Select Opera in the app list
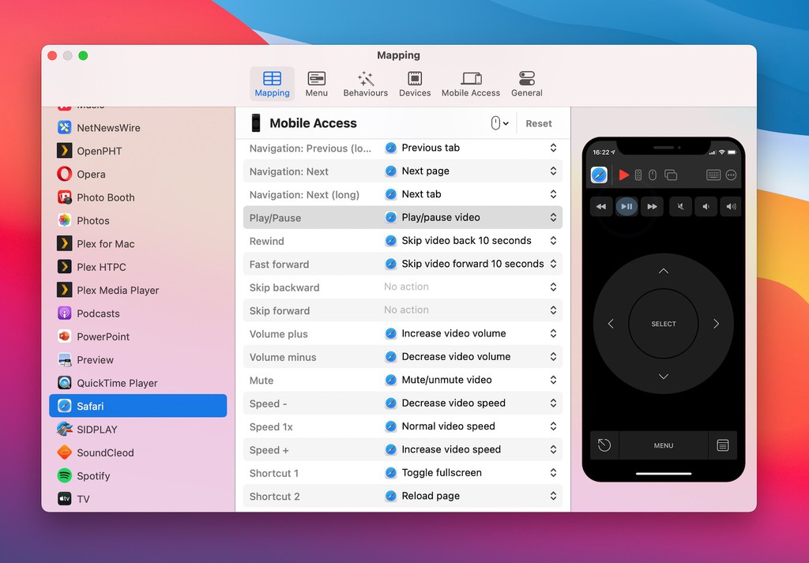 coord(137,174)
